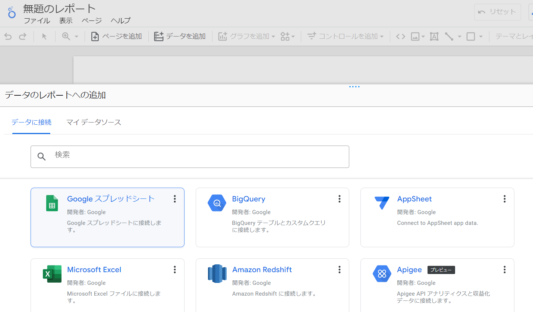This screenshot has width=533, height=312.
Task: Click text Amazon Redshift に接続します。
Action: [274, 294]
